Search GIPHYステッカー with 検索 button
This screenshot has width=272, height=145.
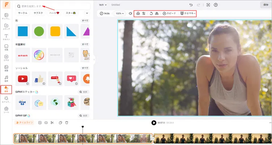[84, 92]
